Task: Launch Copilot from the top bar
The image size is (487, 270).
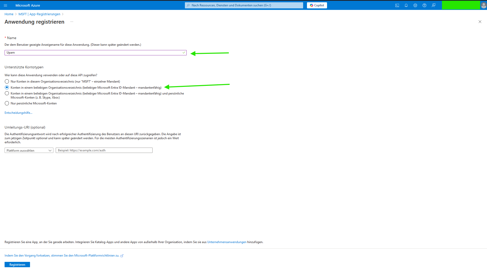Action: 317,5
